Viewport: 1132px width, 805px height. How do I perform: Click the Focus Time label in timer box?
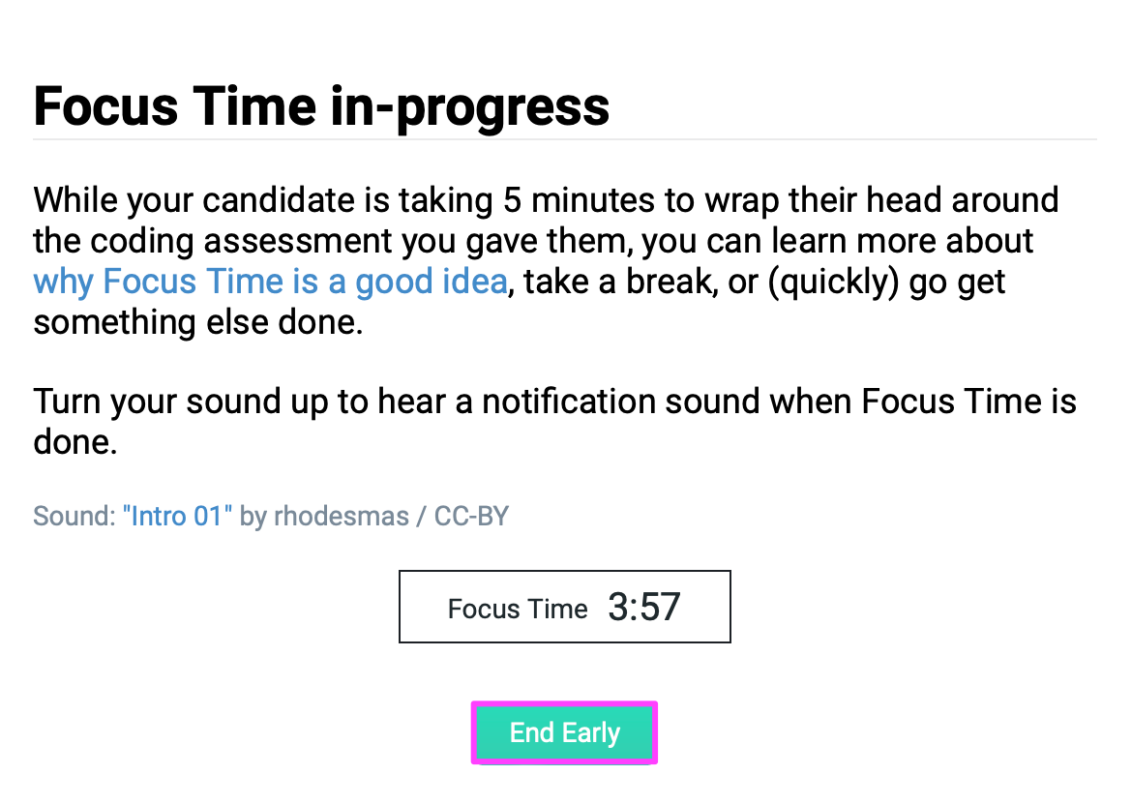[518, 609]
